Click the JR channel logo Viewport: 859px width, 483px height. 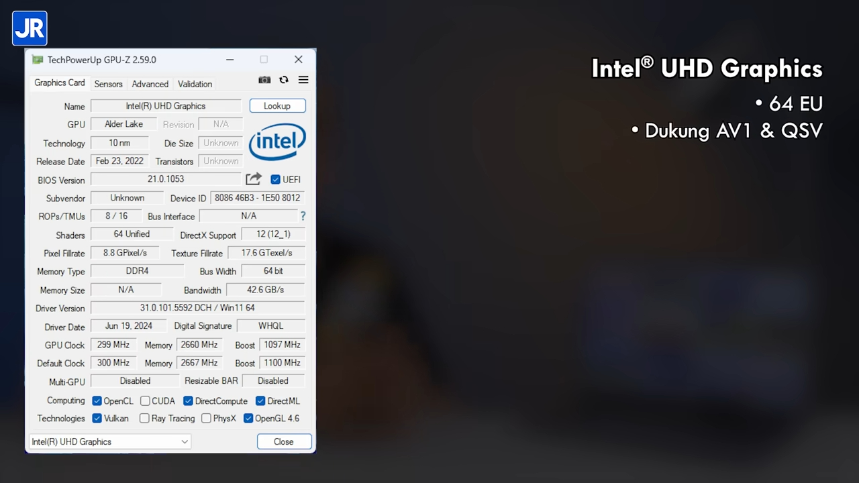[x=30, y=28]
